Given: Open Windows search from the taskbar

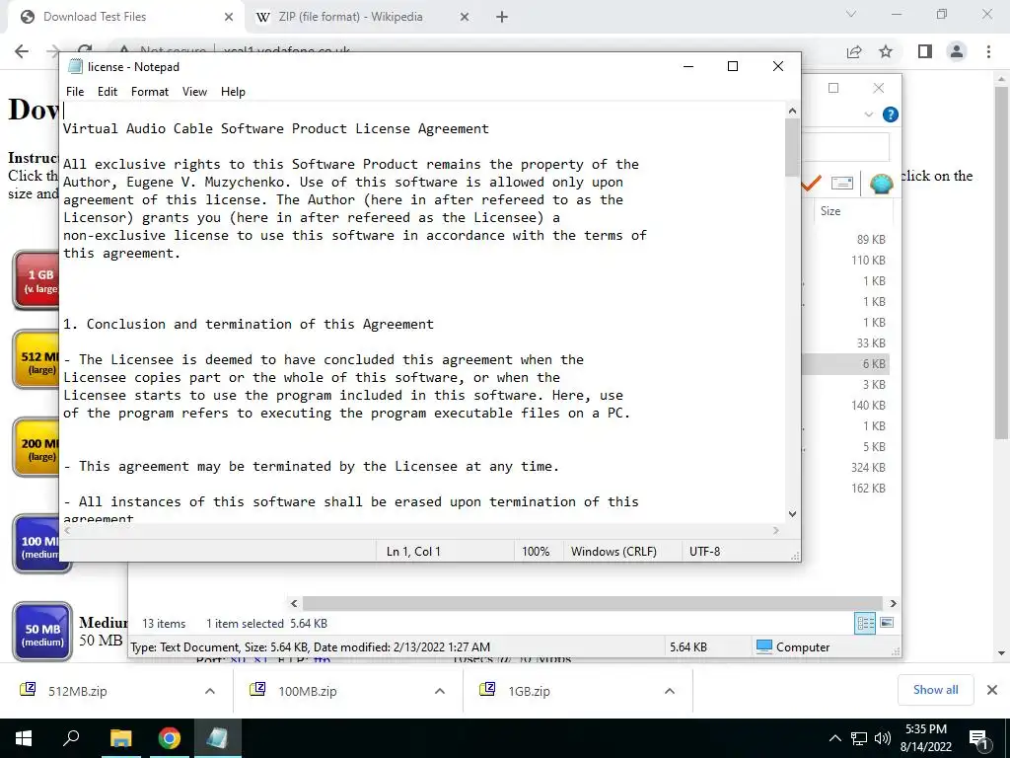Looking at the screenshot, I should click(71, 738).
